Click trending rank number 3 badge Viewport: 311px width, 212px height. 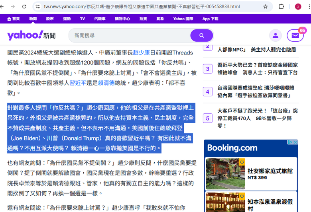coord(208,69)
